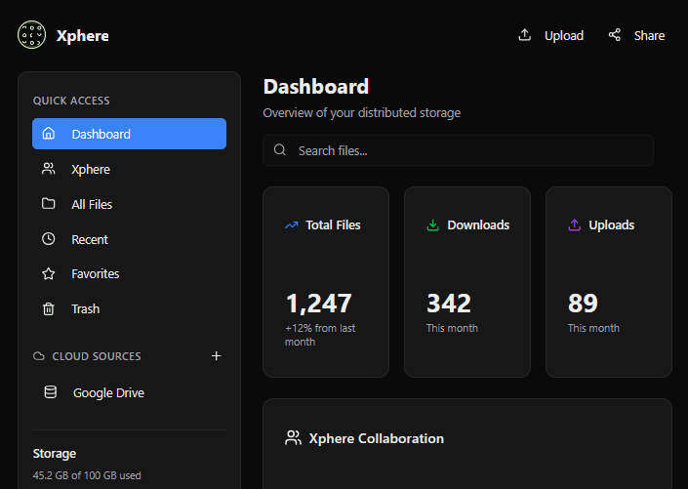Click the Downloads card title
The height and width of the screenshot is (489, 688).
tap(478, 225)
